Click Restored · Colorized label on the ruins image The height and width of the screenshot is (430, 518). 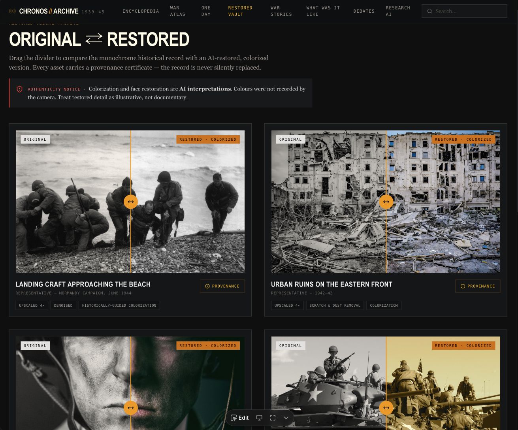tap(463, 140)
